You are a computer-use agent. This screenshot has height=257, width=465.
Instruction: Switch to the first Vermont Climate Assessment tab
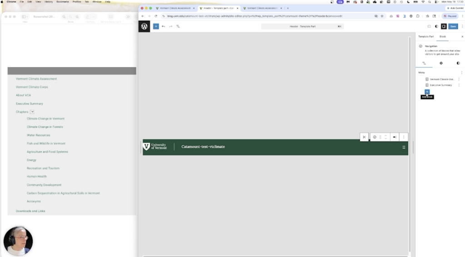pos(175,8)
